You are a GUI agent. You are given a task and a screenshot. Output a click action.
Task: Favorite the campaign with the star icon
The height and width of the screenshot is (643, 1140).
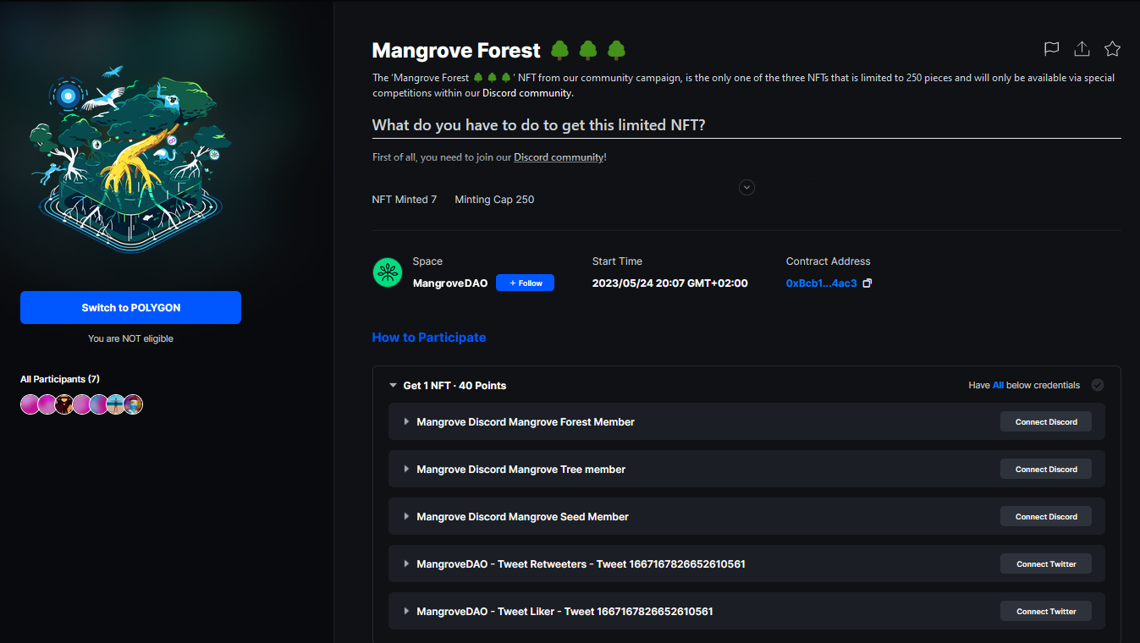coord(1113,49)
